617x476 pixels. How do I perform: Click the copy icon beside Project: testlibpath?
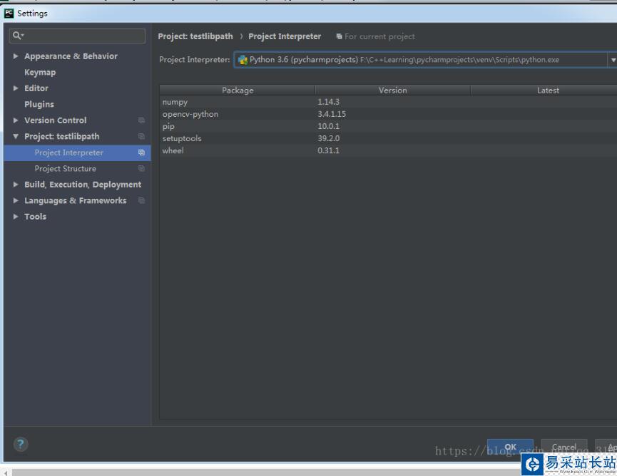pyautogui.click(x=141, y=136)
